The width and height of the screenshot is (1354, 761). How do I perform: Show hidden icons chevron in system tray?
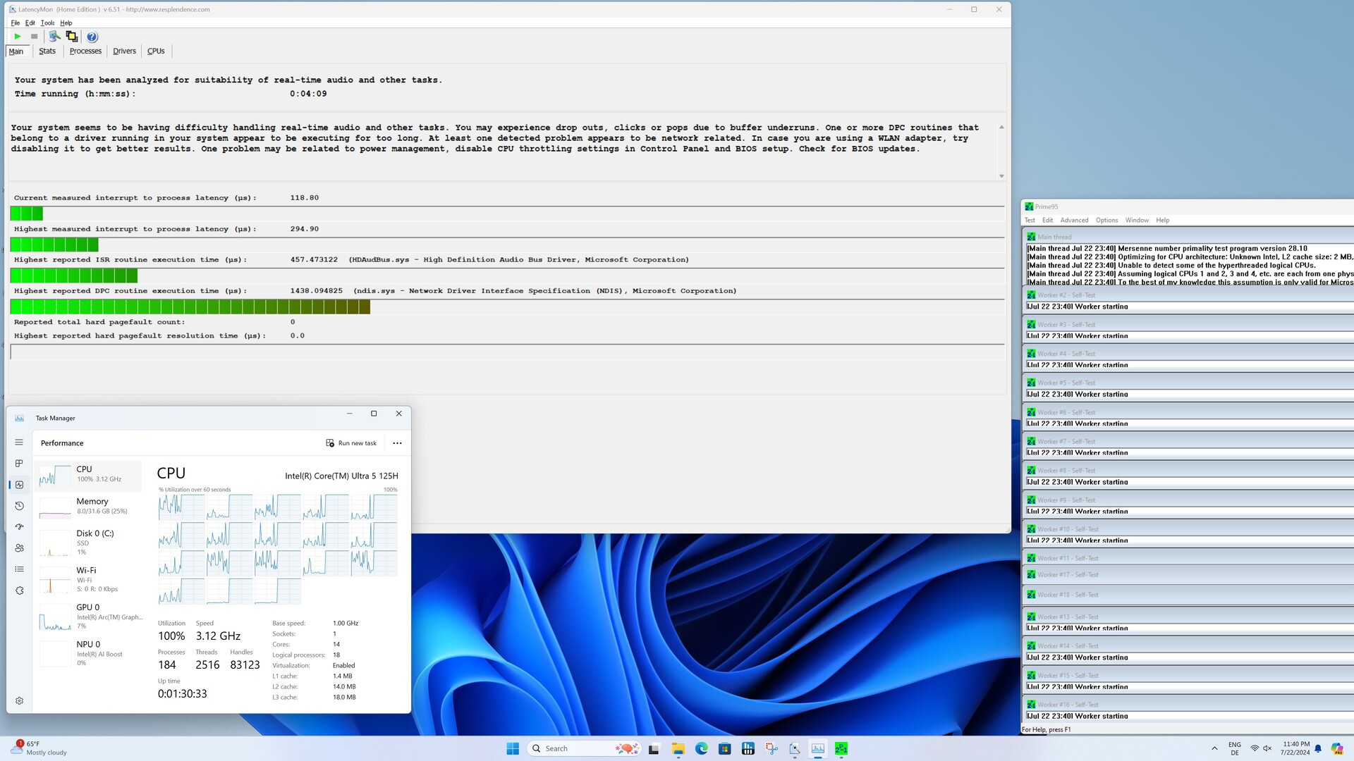(x=1214, y=748)
